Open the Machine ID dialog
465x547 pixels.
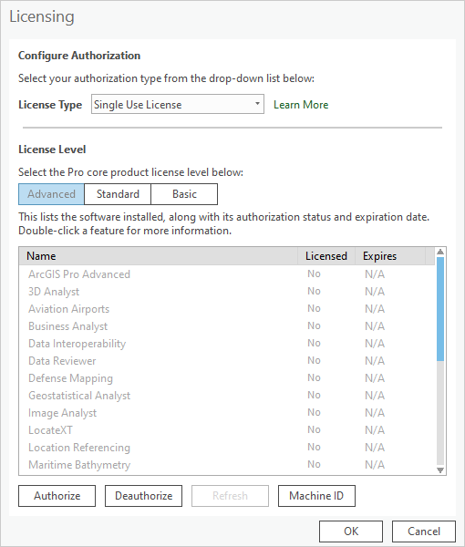pyautogui.click(x=316, y=496)
